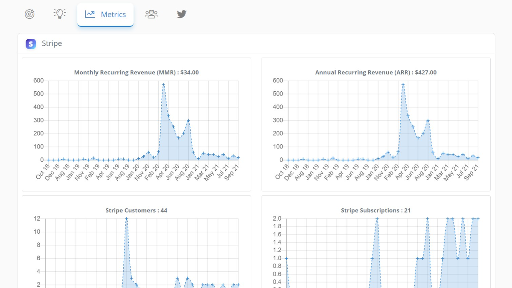Click the last data point in ARR chart

(x=478, y=158)
